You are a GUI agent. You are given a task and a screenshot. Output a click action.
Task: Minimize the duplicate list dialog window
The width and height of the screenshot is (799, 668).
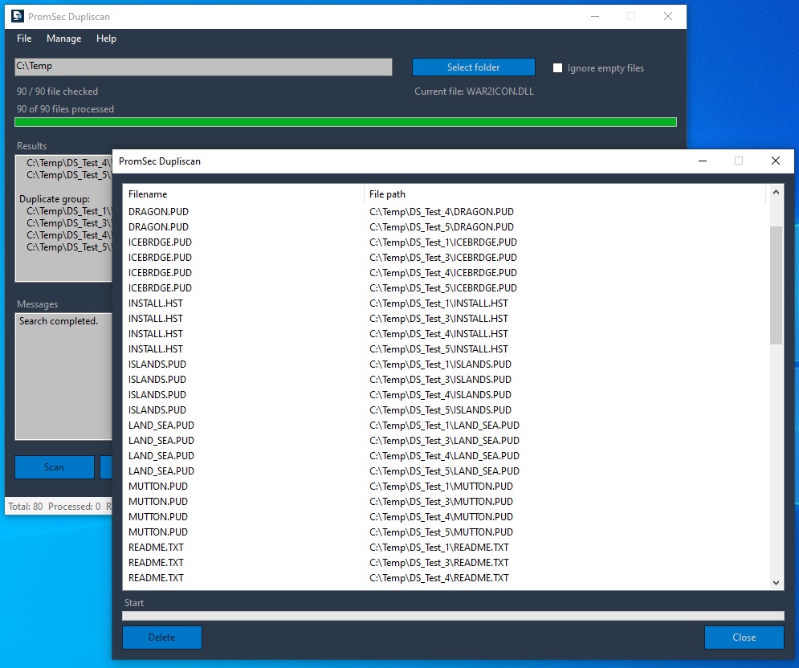(x=702, y=161)
